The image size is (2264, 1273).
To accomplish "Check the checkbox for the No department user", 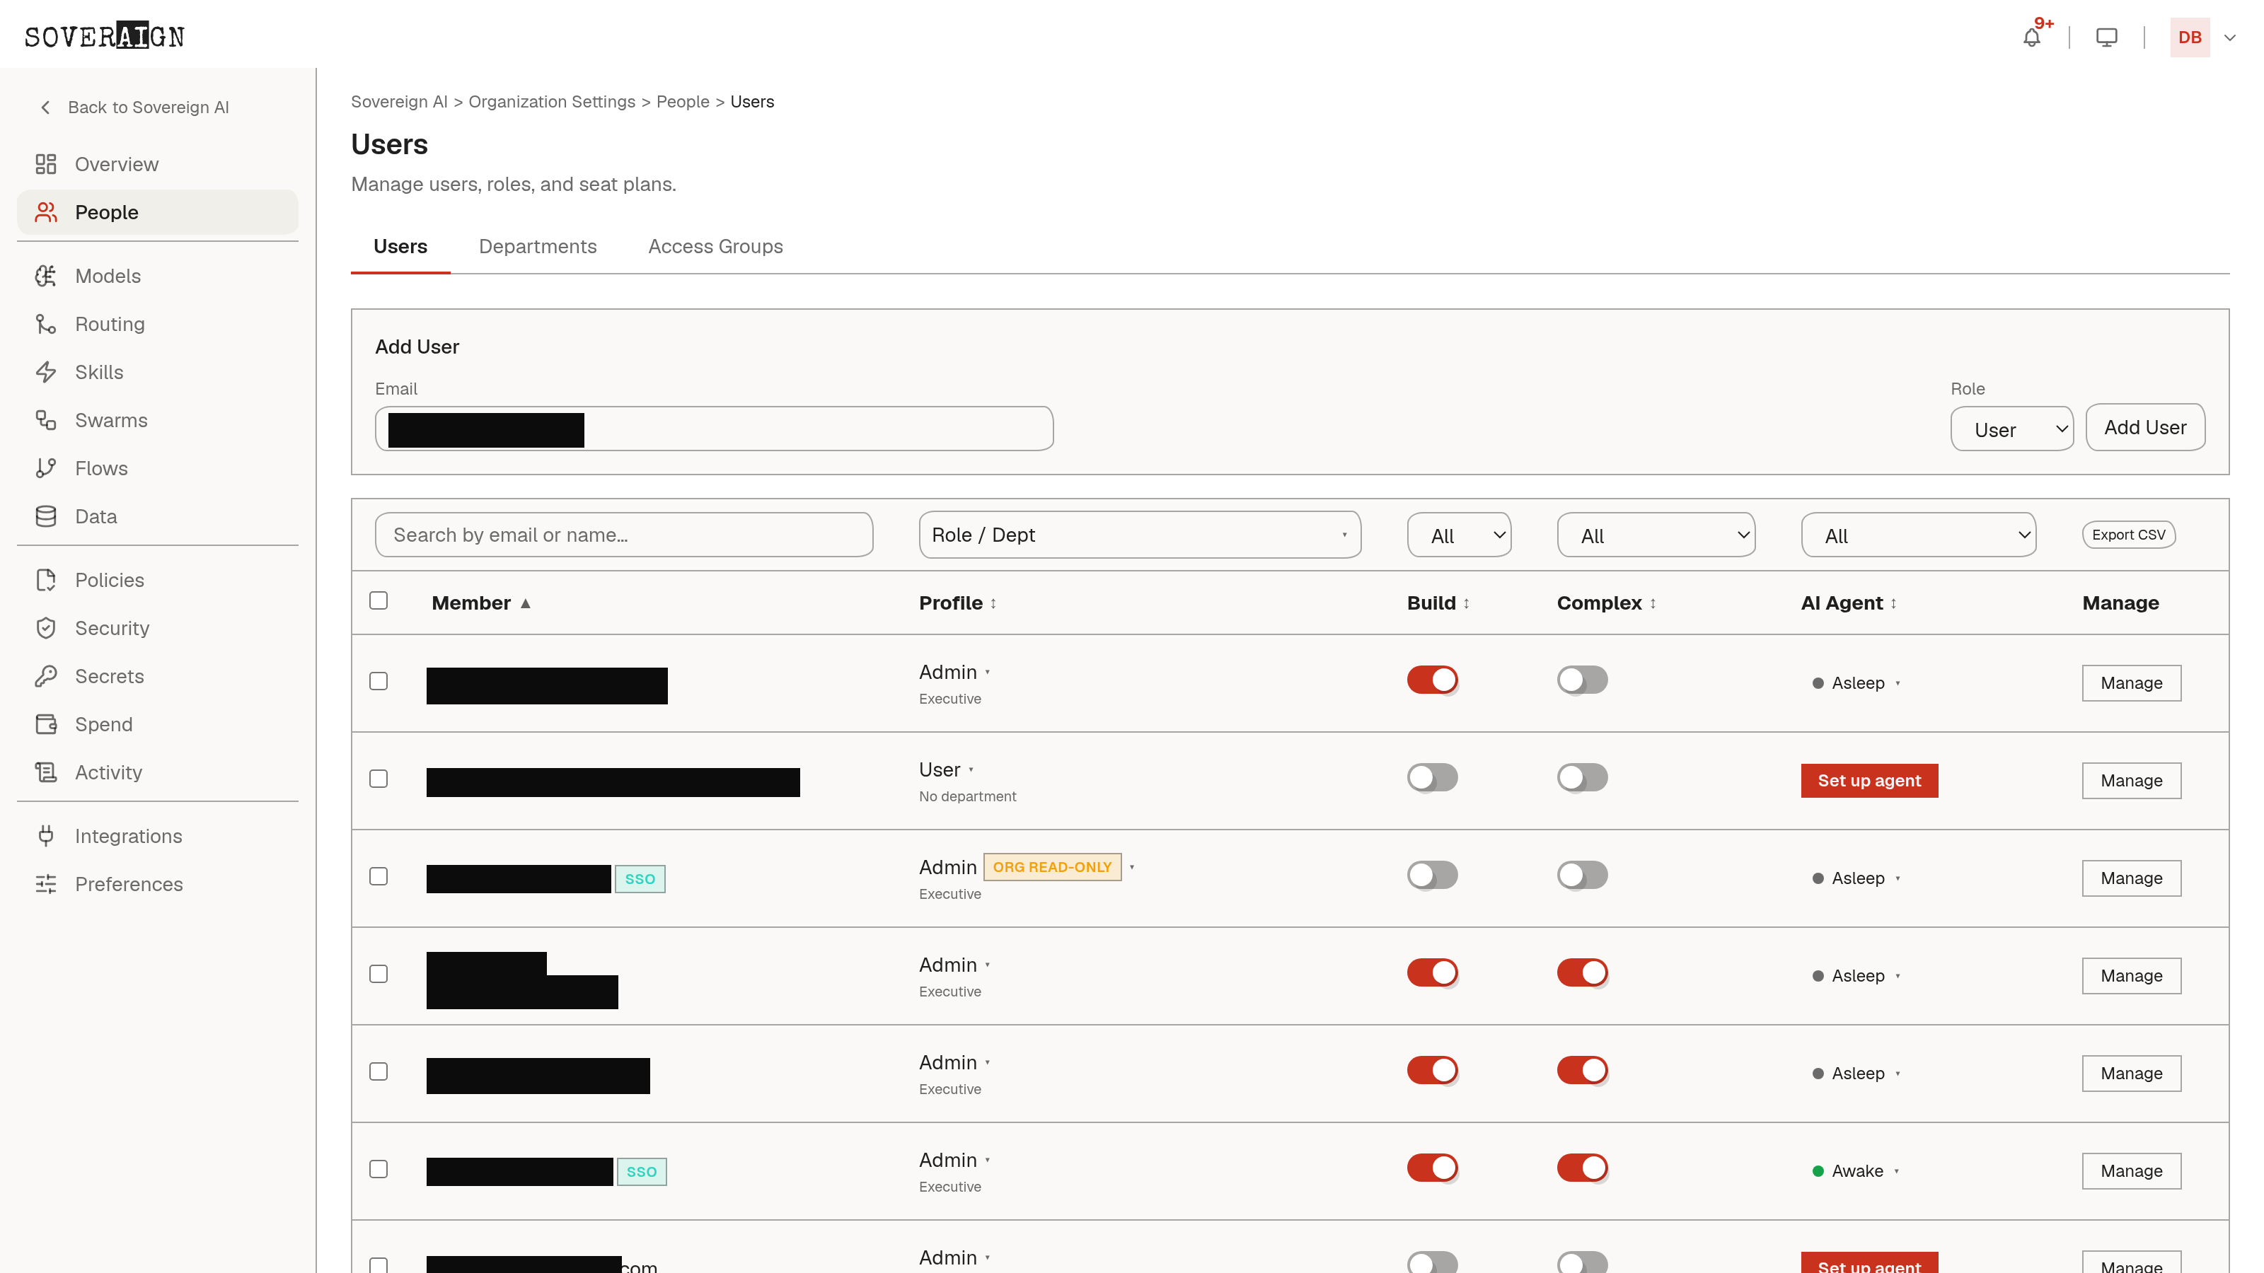I will [x=379, y=779].
